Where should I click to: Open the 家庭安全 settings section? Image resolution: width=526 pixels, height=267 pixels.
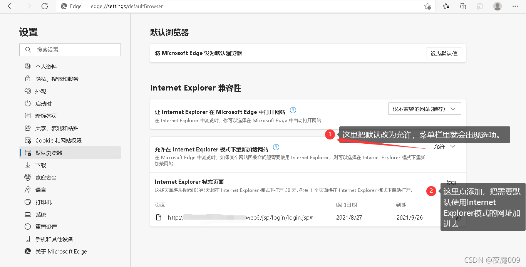click(x=70, y=178)
